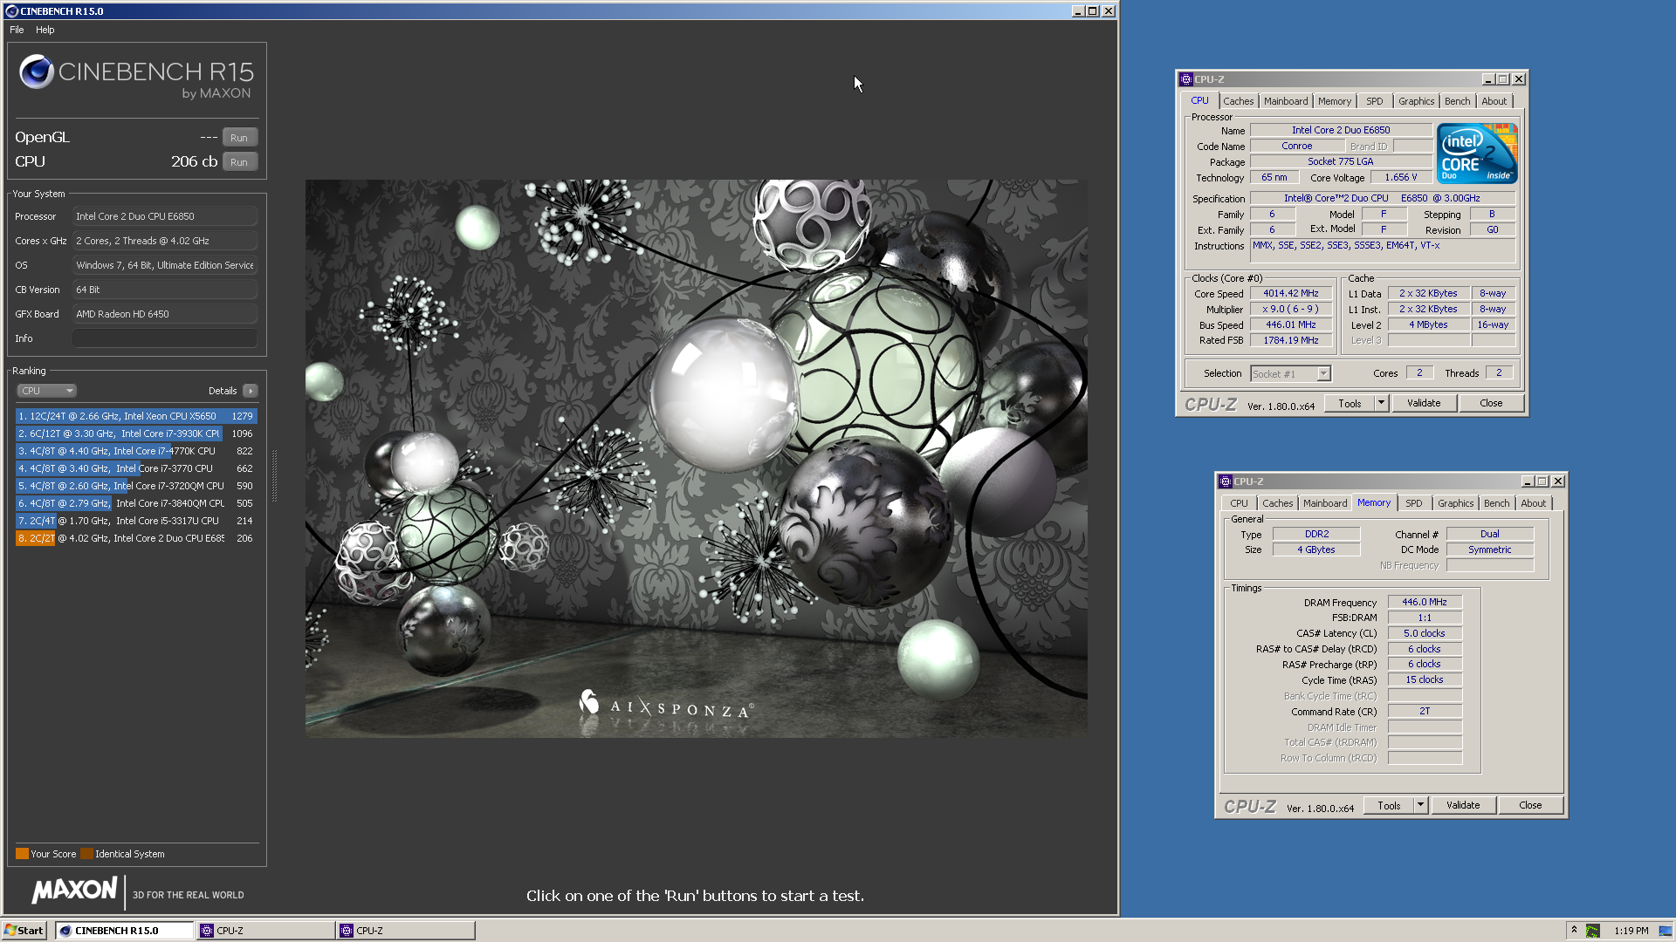Viewport: 1676px width, 942px height.
Task: Click the taskbar clock showing 1:19 PM
Action: (x=1631, y=931)
